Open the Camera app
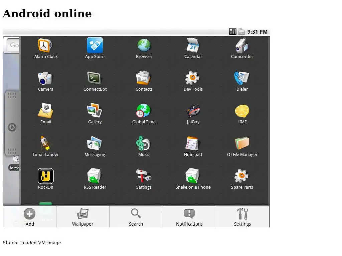342x256 pixels. click(45, 81)
